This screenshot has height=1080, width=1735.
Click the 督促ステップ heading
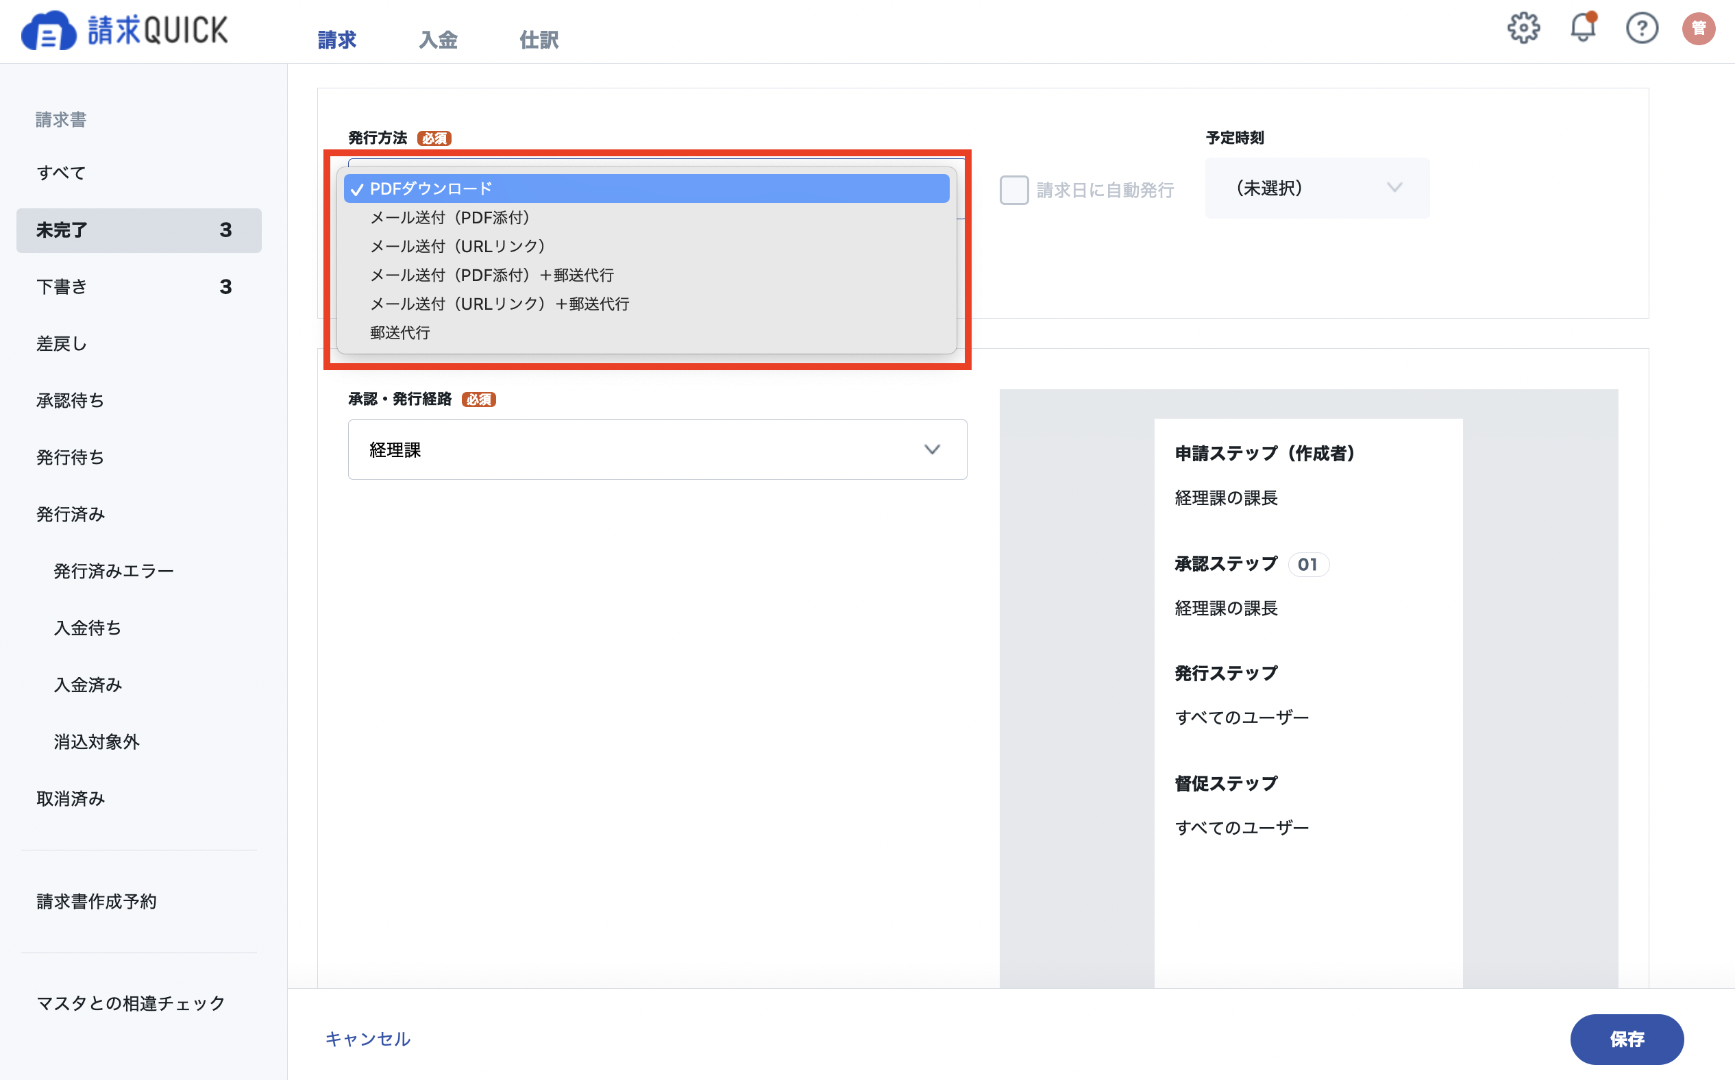tap(1227, 783)
